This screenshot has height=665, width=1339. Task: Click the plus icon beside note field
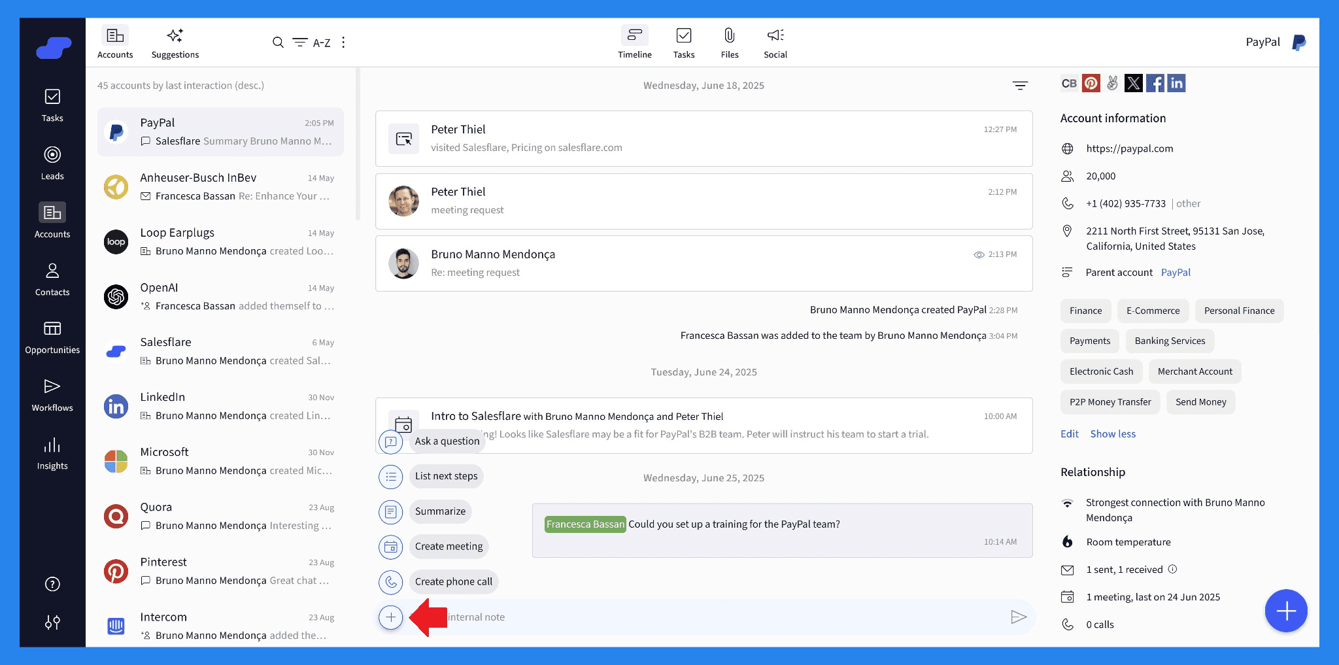[x=391, y=617]
